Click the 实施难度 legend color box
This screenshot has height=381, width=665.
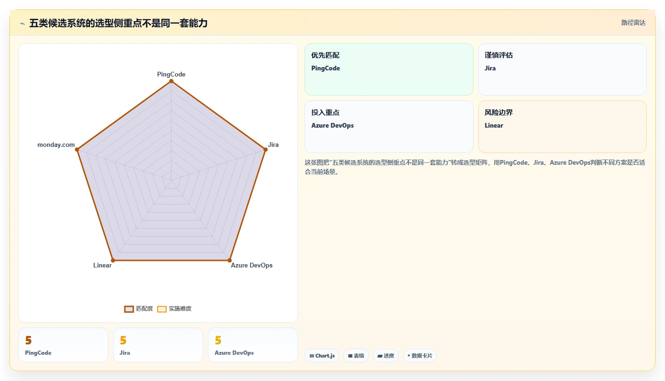pos(162,309)
